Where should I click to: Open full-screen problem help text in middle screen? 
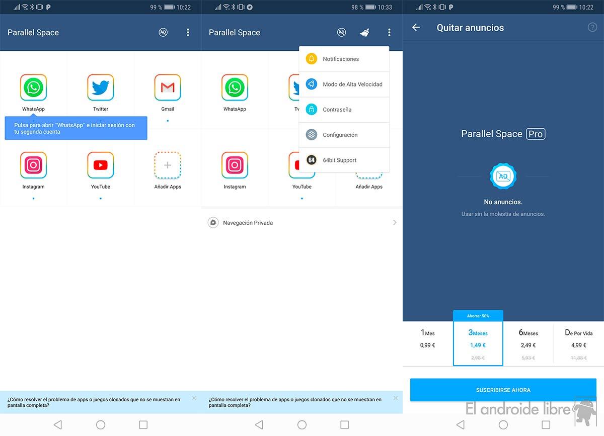tap(295, 402)
